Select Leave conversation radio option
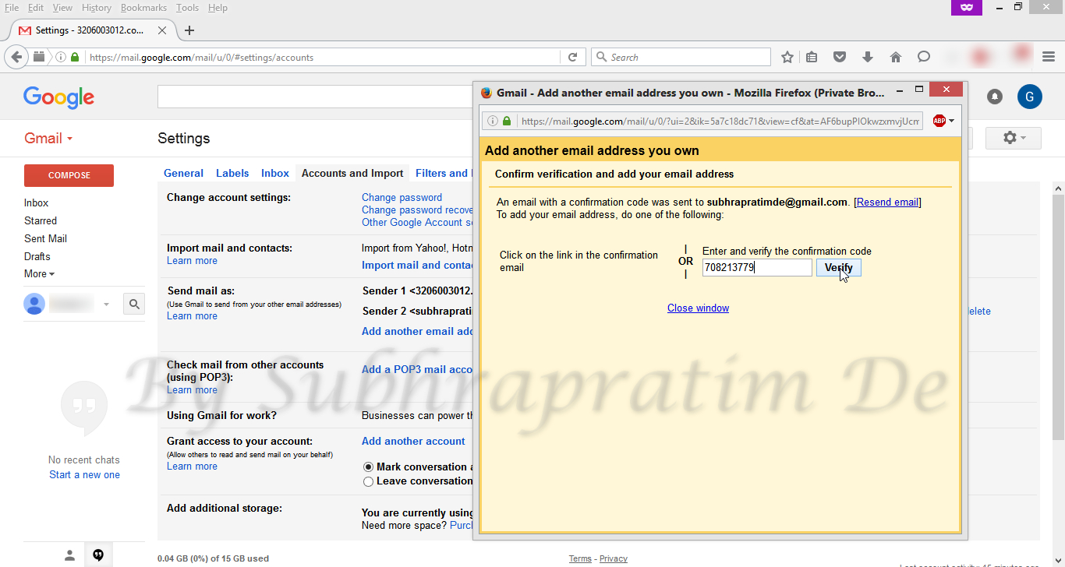 click(369, 482)
